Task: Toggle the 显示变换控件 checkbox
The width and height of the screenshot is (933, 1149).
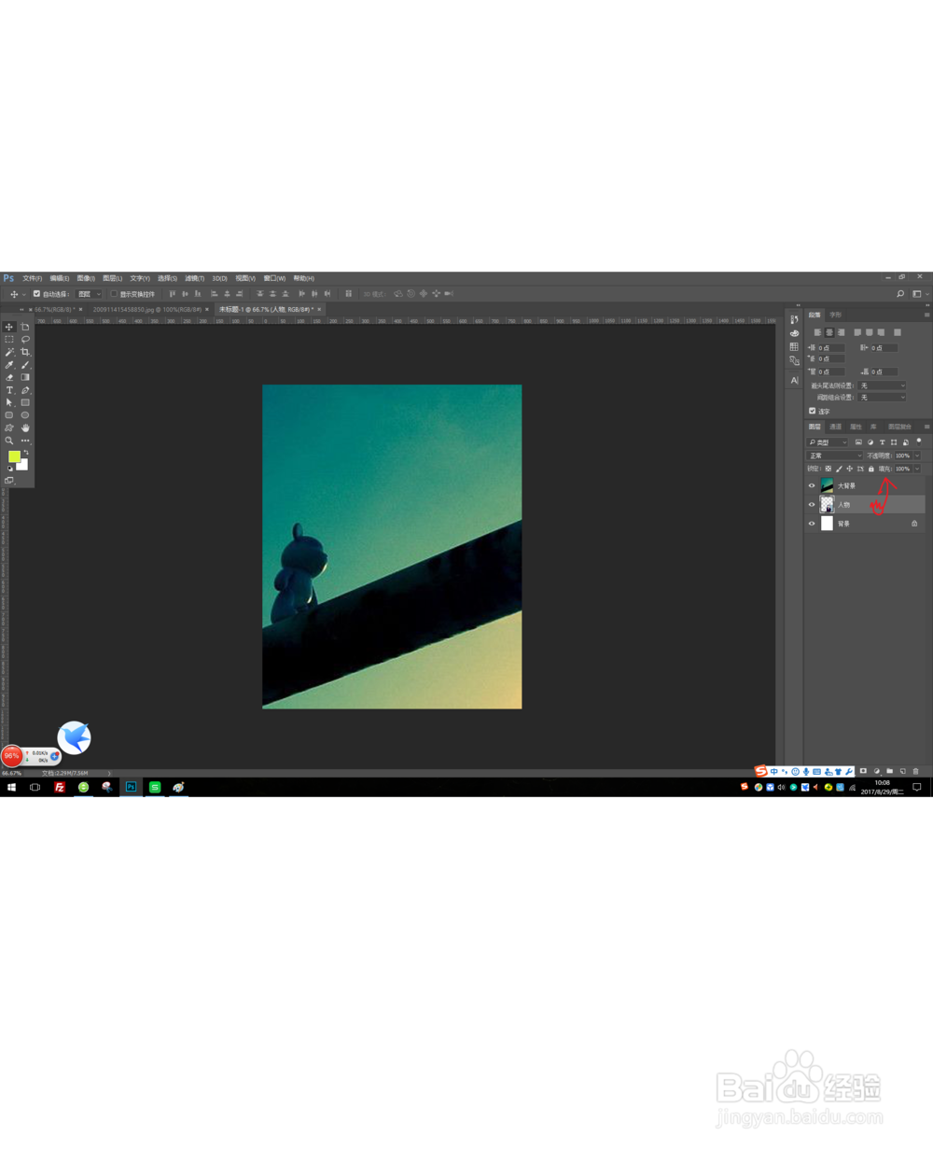Action: tap(114, 293)
